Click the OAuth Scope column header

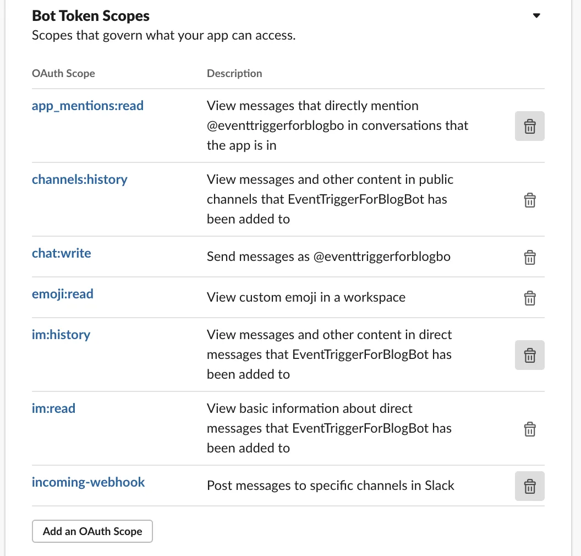63,73
